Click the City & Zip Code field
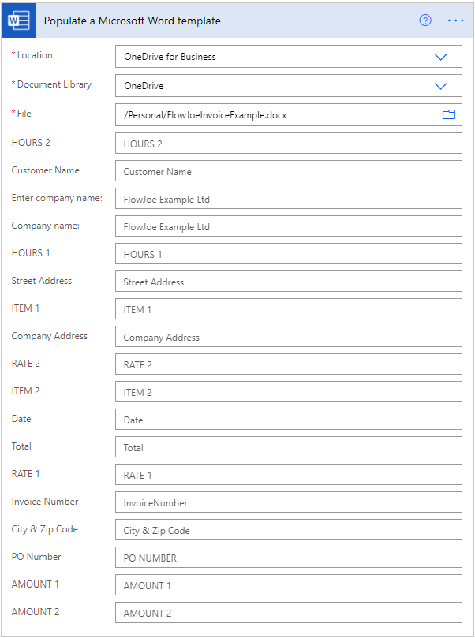 point(288,530)
